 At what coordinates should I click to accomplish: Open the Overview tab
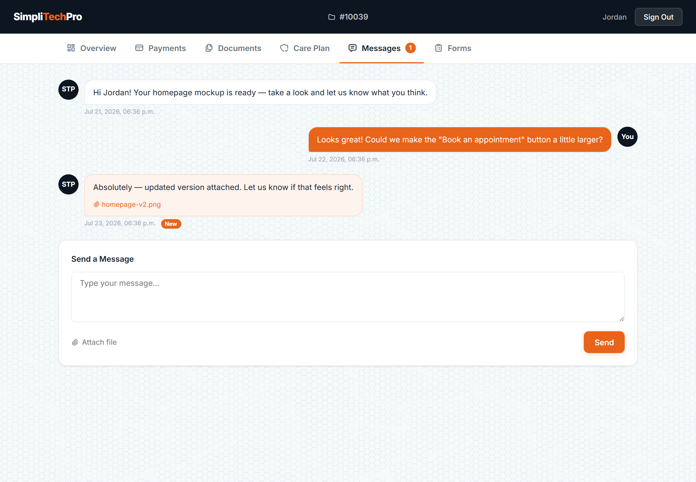tap(92, 48)
